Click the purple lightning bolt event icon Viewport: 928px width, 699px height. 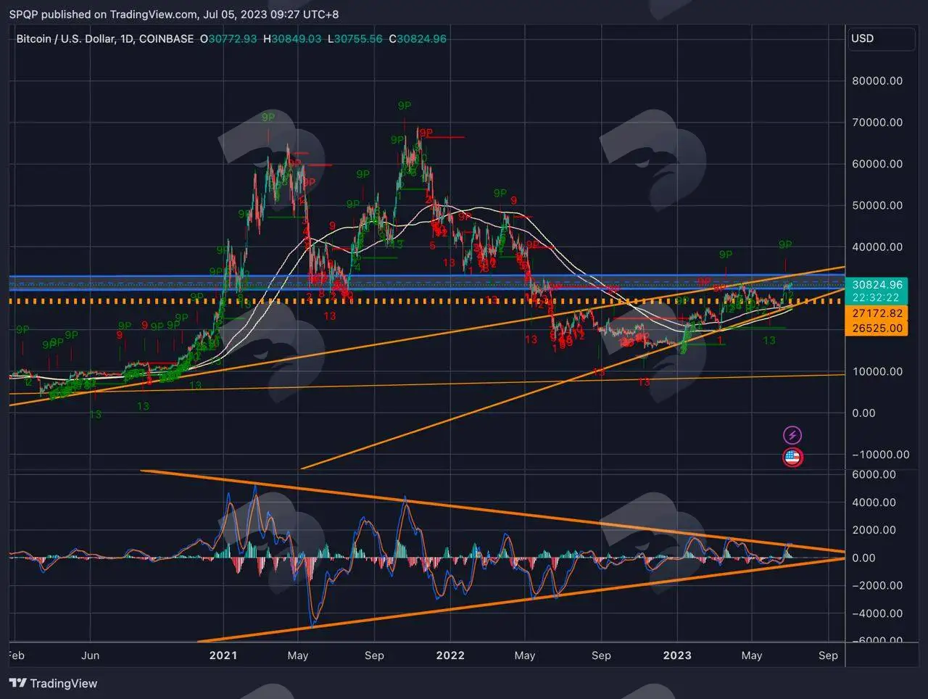tap(792, 435)
